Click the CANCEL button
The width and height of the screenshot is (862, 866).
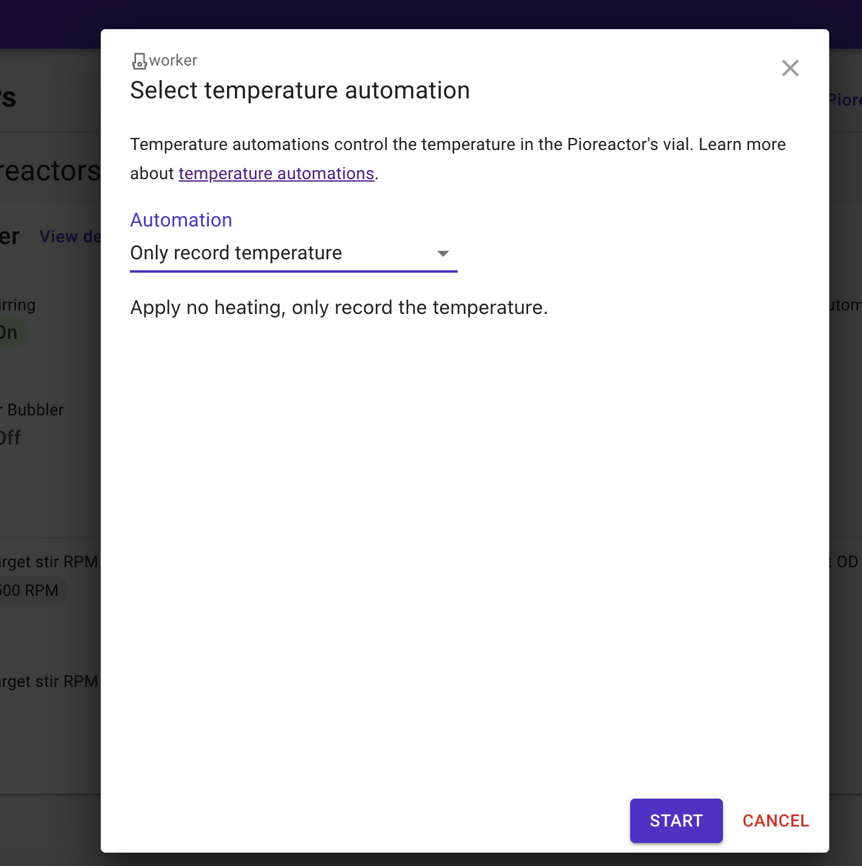(776, 820)
